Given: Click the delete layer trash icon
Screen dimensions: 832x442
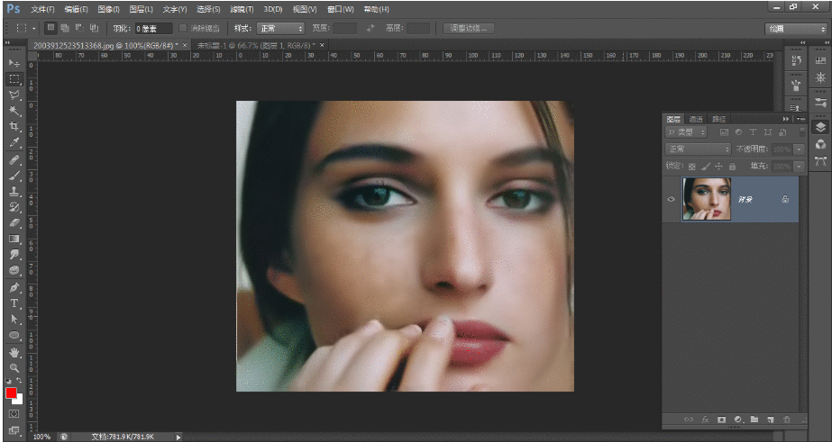Looking at the screenshot, I should [x=786, y=419].
